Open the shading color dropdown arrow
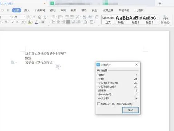Screen dimensions: 174x131 [88, 22]
